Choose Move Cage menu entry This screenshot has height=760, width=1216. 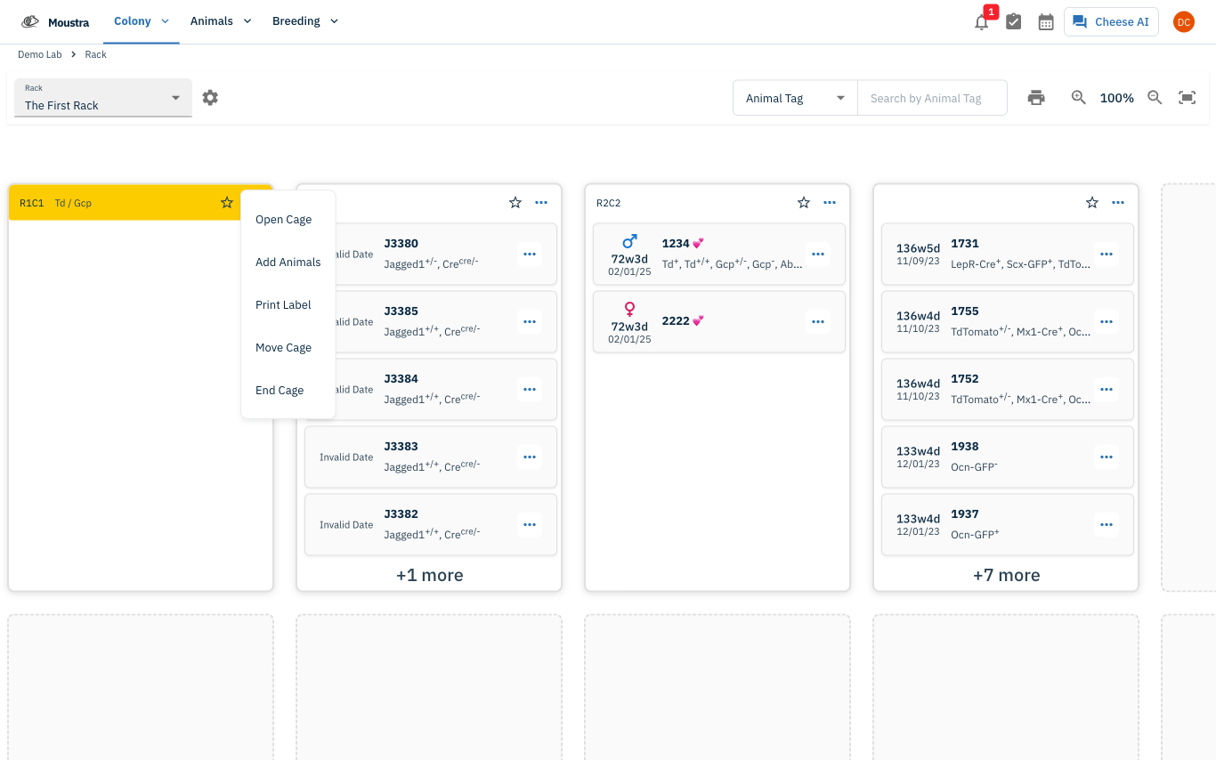click(x=288, y=348)
